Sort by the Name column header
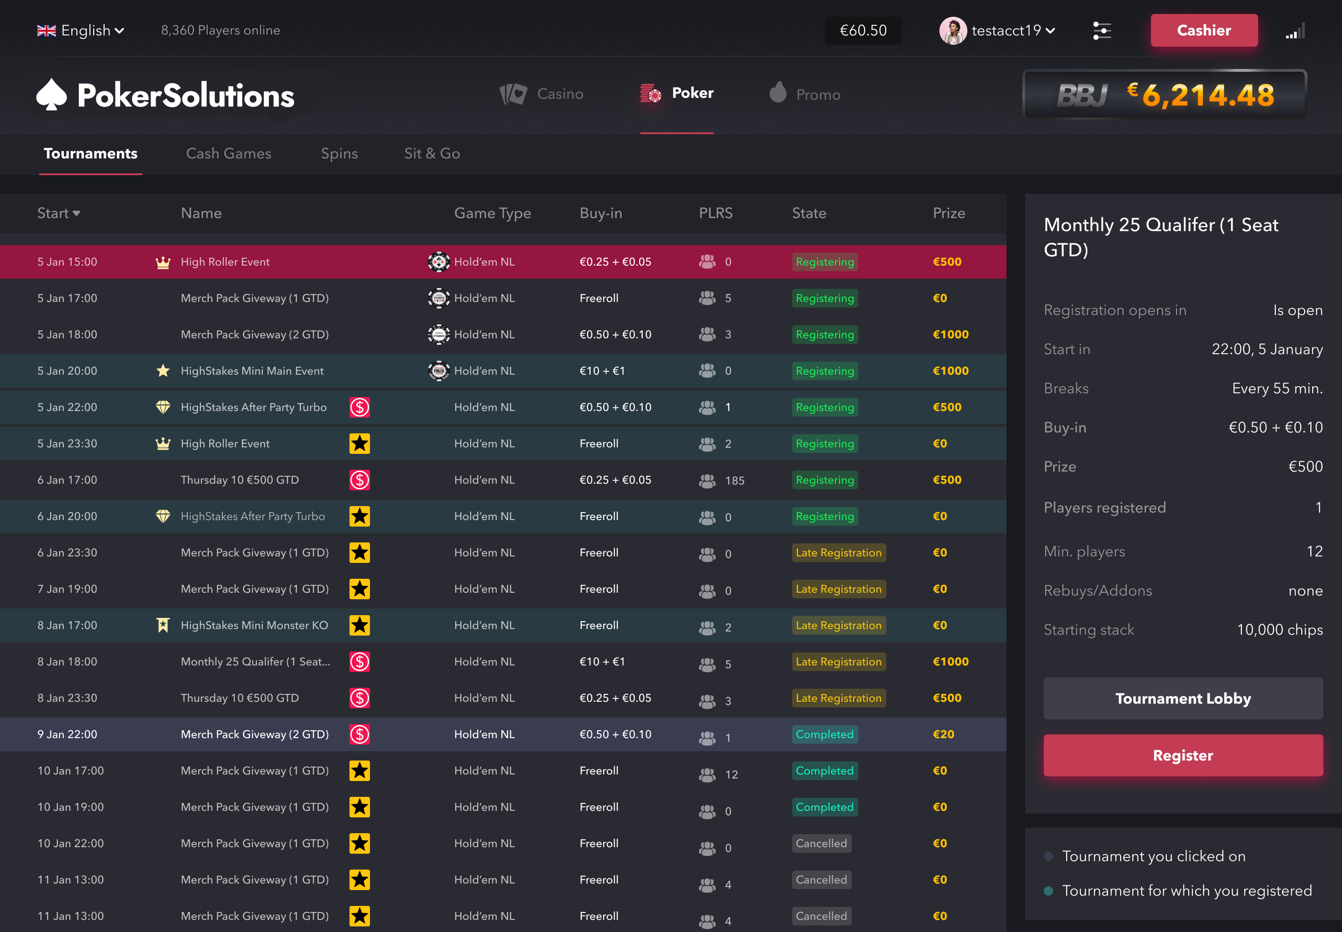 pyautogui.click(x=201, y=213)
